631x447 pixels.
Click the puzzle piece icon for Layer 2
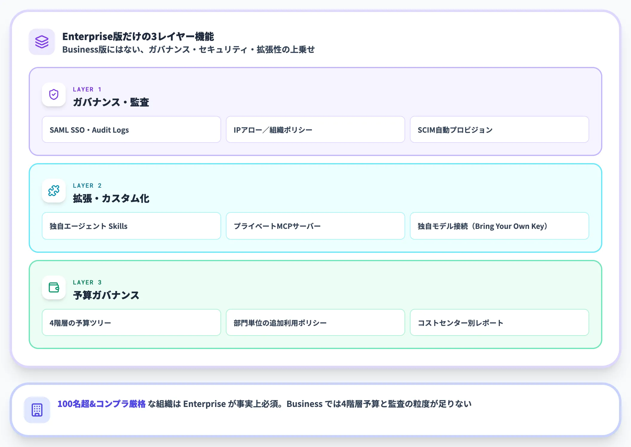coord(54,191)
